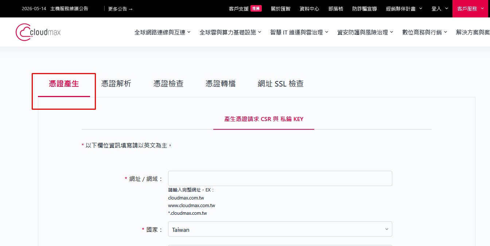Visit the 部落格 link
This screenshot has width=490, height=246.
point(336,9)
